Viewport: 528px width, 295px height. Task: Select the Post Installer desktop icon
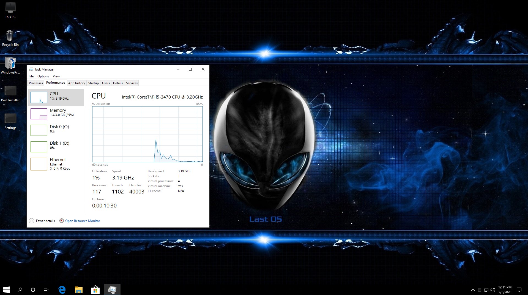(x=10, y=94)
